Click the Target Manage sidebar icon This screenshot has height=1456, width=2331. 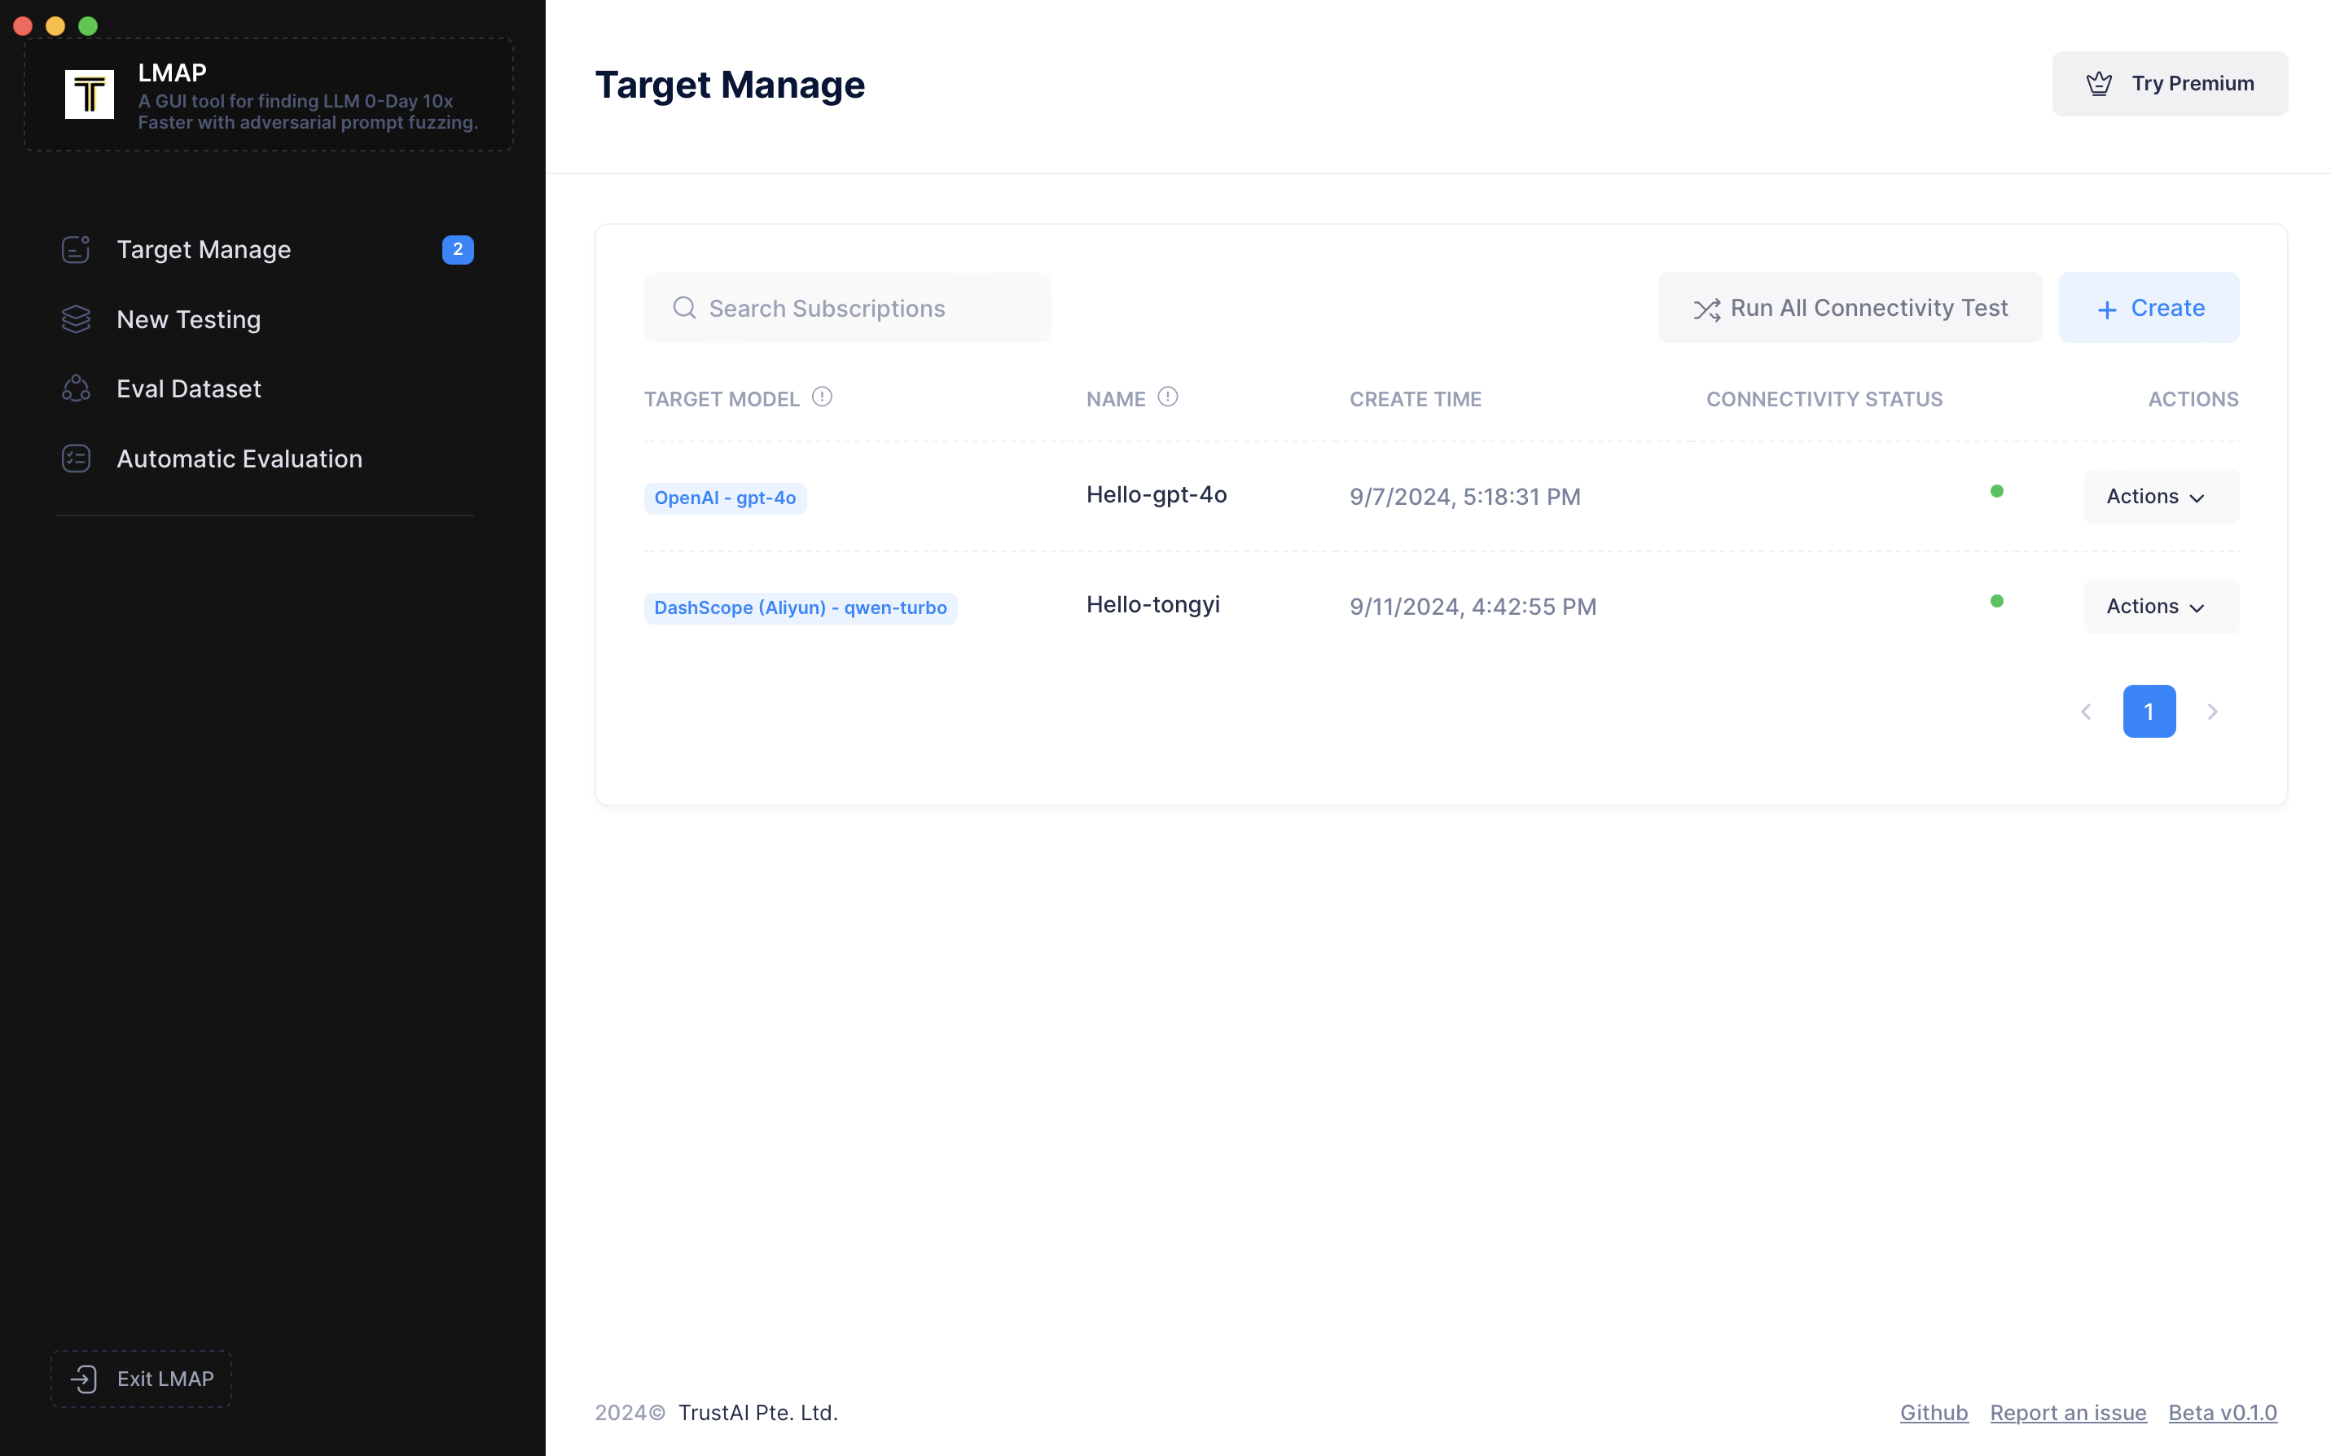coord(76,249)
